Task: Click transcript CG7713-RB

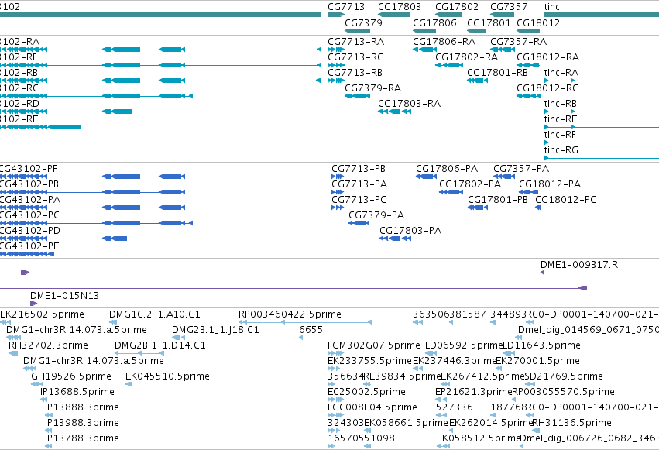Action: tap(355, 73)
